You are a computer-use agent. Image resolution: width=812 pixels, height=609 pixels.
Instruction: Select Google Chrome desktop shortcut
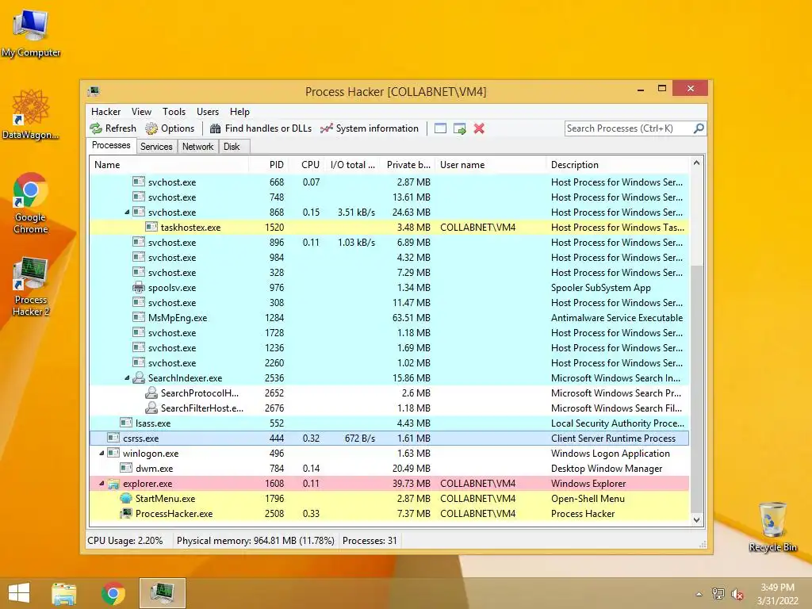pyautogui.click(x=31, y=203)
